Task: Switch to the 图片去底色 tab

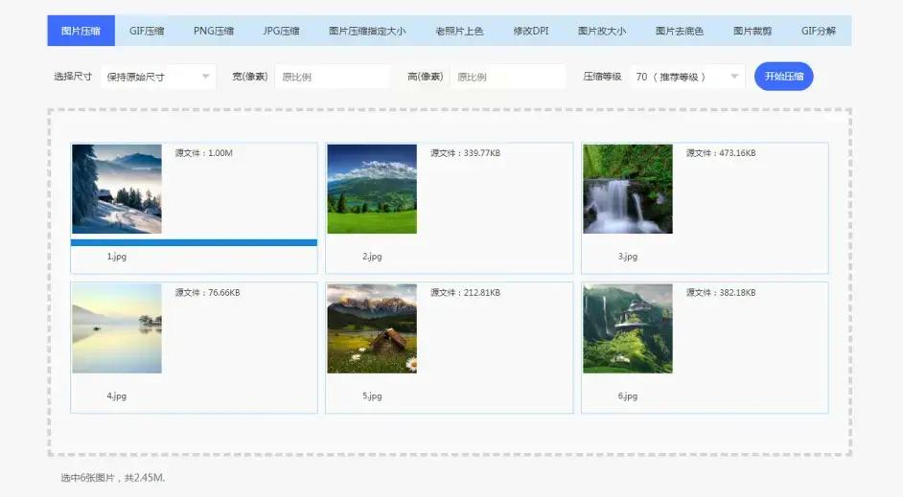Action: 680,31
